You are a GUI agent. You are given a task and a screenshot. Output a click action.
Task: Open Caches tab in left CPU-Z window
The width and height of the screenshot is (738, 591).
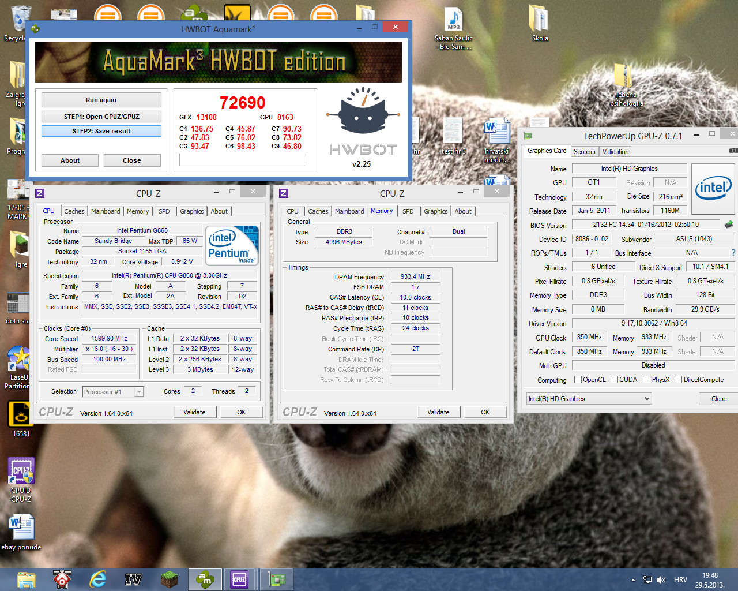click(74, 211)
